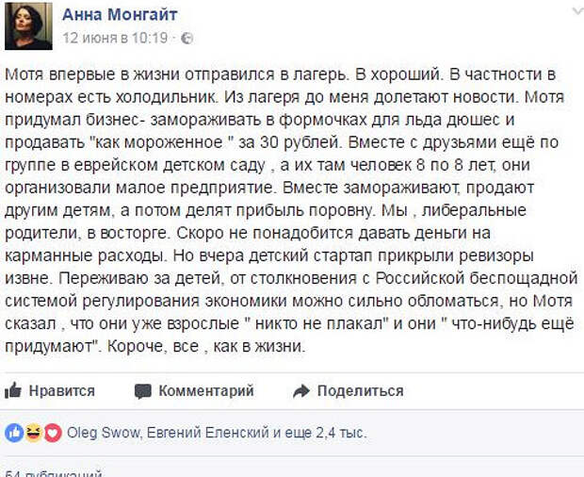View the blue Like reaction icon

14,433
